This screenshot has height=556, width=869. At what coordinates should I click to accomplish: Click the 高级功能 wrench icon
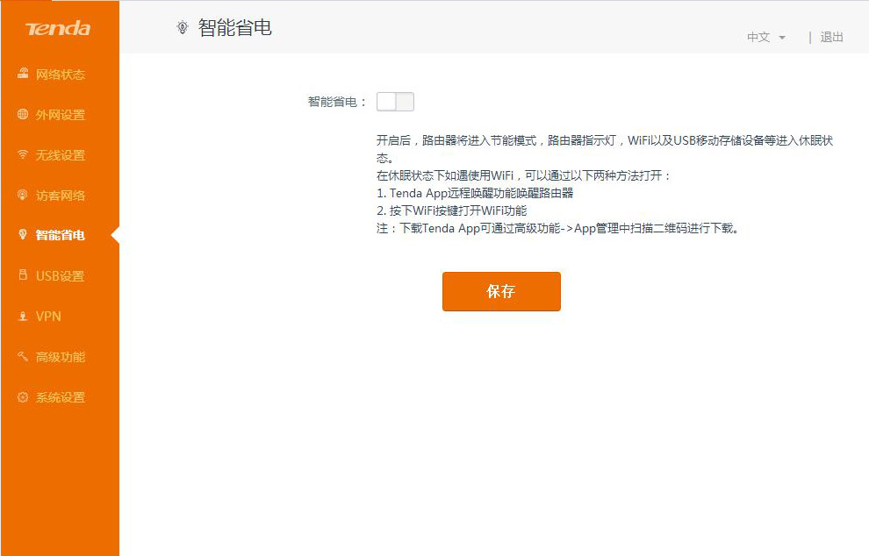click(x=23, y=356)
